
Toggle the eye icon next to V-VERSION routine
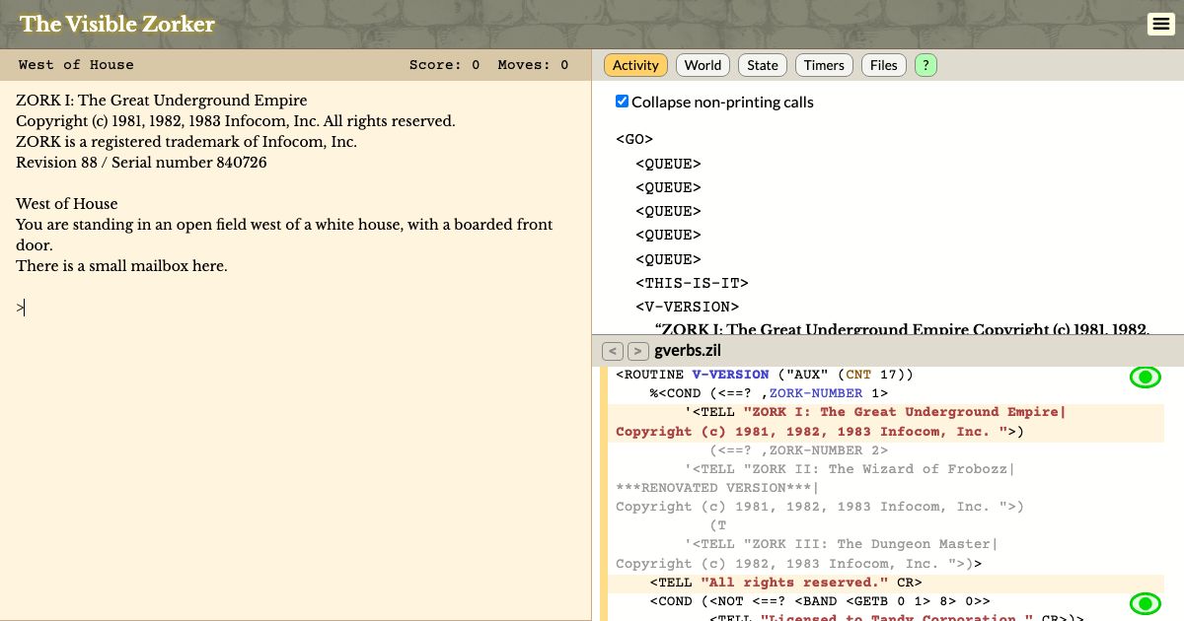click(1146, 377)
